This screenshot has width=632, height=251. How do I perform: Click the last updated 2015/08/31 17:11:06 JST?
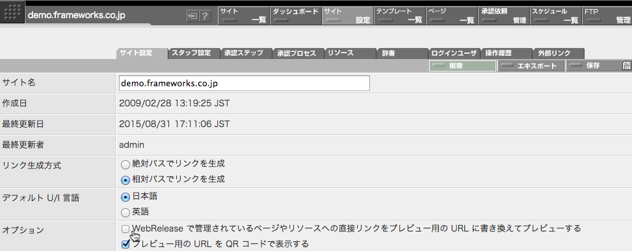pyautogui.click(x=174, y=124)
